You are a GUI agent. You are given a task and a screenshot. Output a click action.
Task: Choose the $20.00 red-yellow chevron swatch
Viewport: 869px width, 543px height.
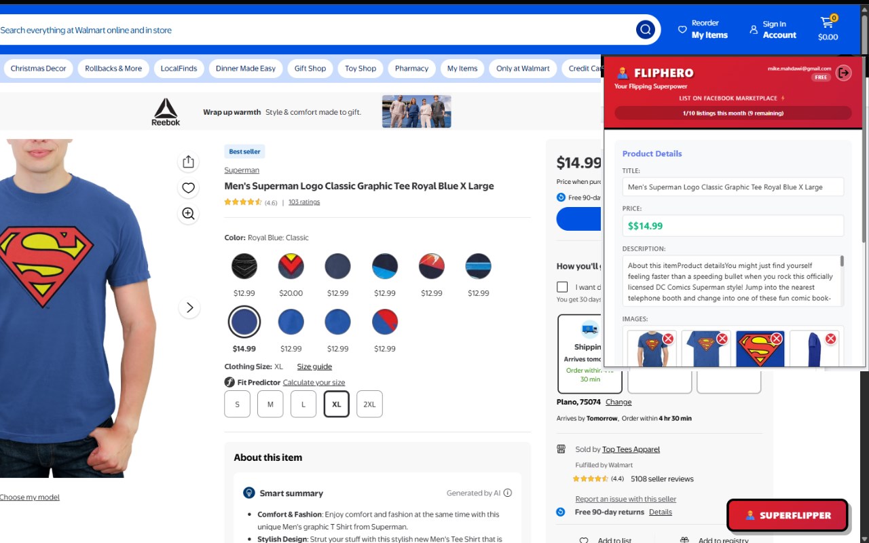(291, 266)
